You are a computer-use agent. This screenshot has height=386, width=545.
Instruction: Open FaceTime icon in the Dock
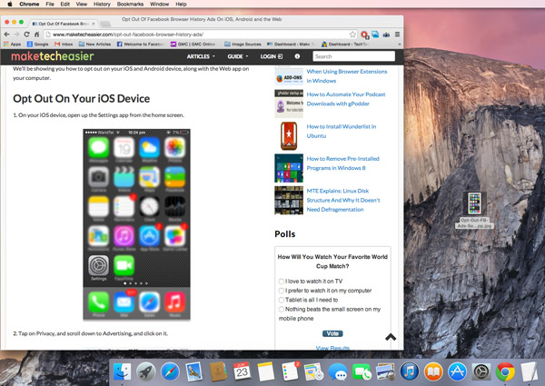tap(362, 371)
